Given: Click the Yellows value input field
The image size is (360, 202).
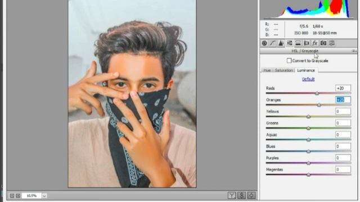Looking at the screenshot, I should [343, 111].
